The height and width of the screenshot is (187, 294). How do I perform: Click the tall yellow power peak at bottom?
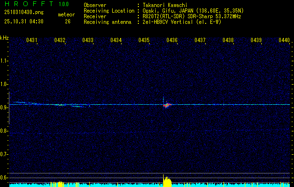click(x=167, y=181)
